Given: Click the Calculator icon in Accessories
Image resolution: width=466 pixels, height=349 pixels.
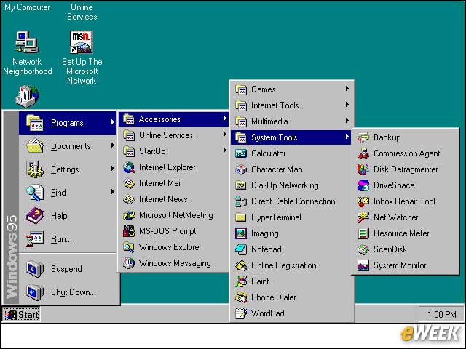Looking at the screenshot, I should pyautogui.click(x=241, y=153).
